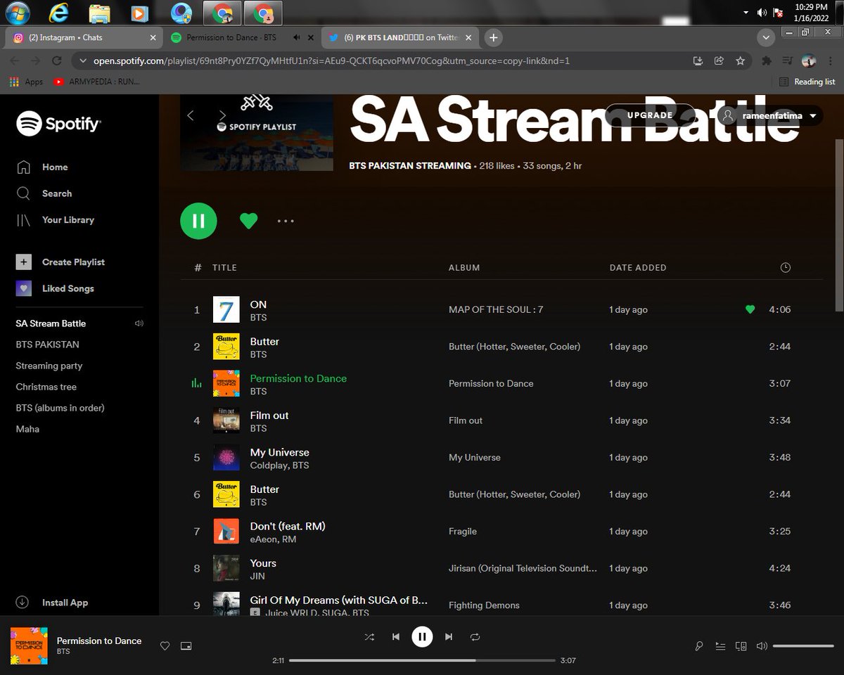Bookmark this page with the star icon
This screenshot has height=675, width=844.
tap(740, 60)
